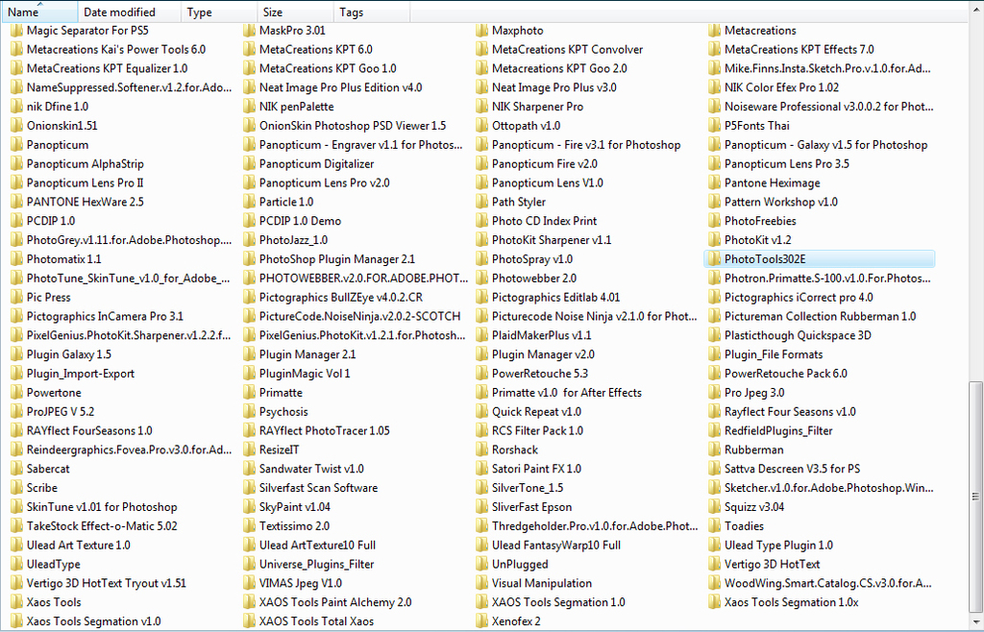Select the Plugin Galaxy 1.5 folder

pyautogui.click(x=69, y=354)
